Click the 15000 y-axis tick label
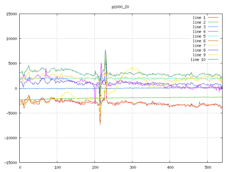 11,14
